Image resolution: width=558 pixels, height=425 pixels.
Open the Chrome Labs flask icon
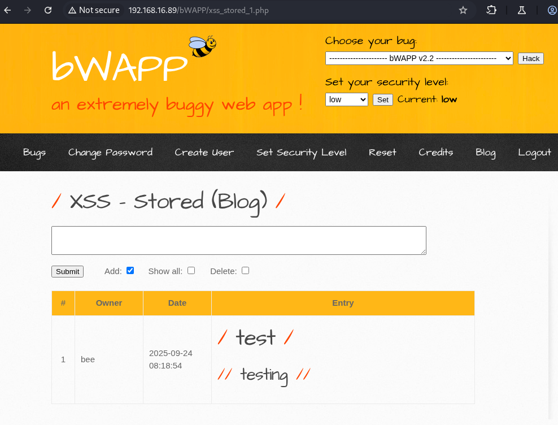(522, 10)
